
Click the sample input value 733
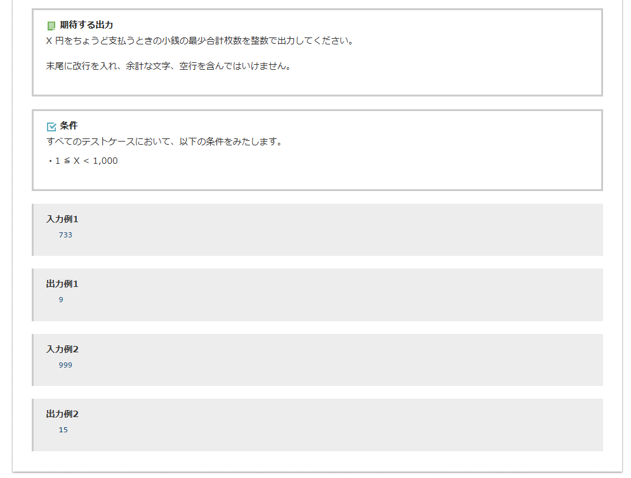pyautogui.click(x=65, y=235)
